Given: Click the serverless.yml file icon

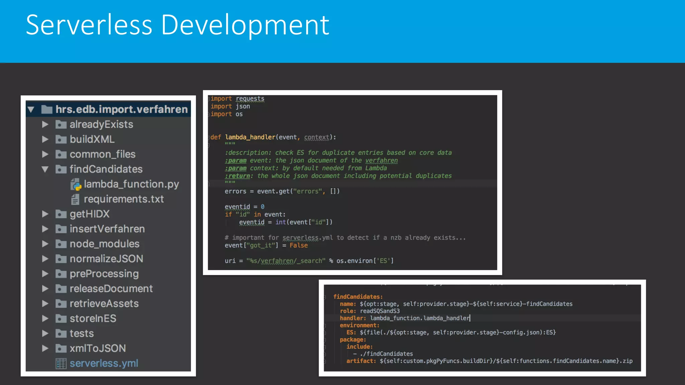Looking at the screenshot, I should 61,364.
